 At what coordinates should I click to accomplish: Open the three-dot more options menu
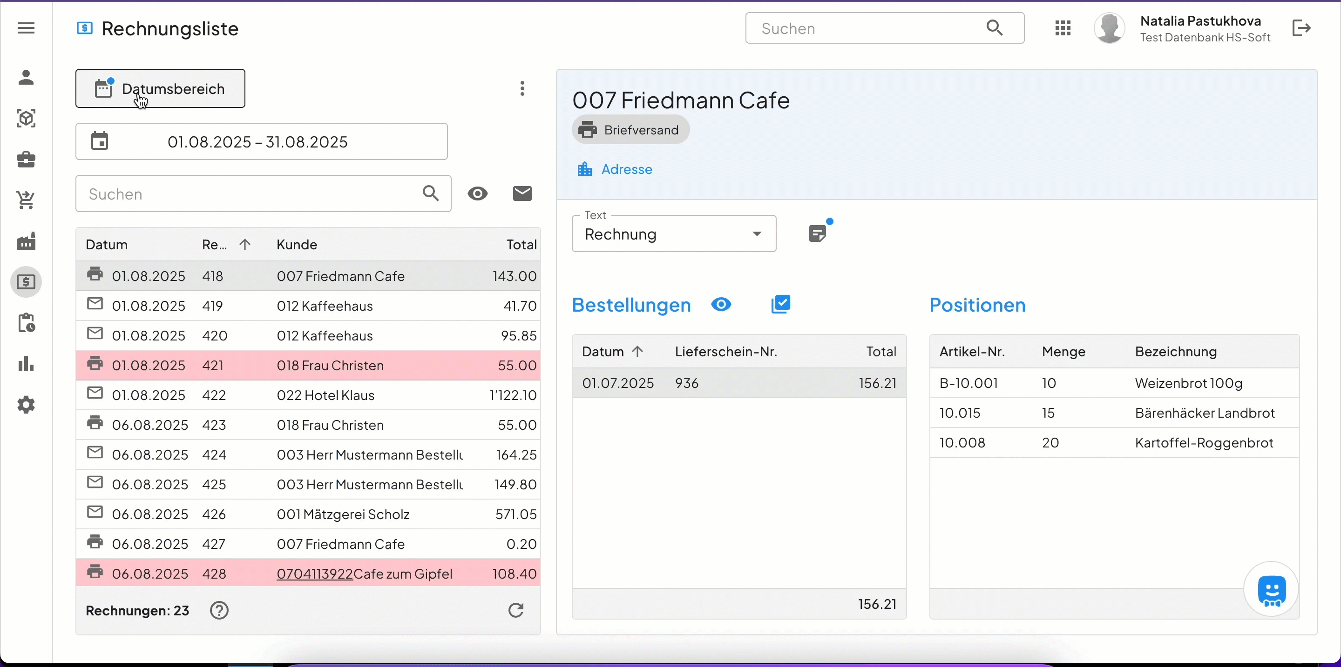522,88
